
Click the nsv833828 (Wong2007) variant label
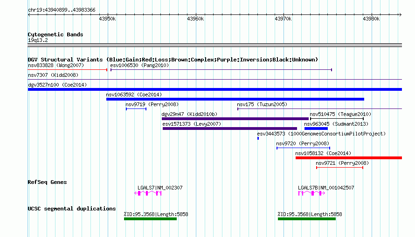[56, 65]
